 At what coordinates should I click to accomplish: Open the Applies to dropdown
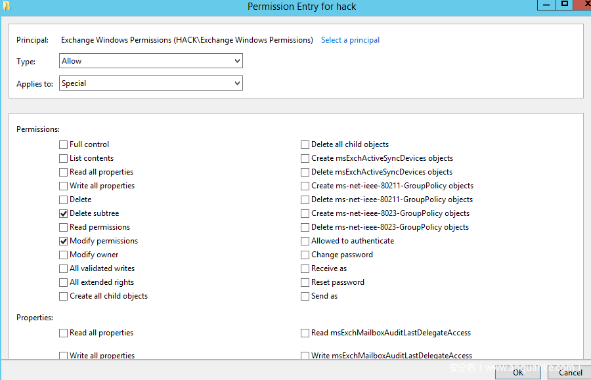click(x=151, y=83)
